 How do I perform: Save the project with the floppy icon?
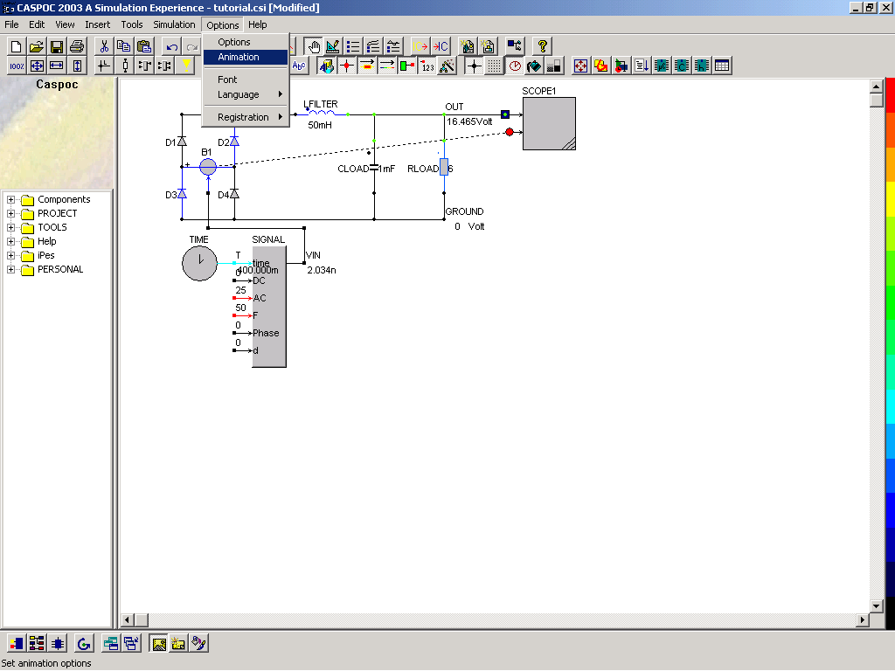click(57, 46)
